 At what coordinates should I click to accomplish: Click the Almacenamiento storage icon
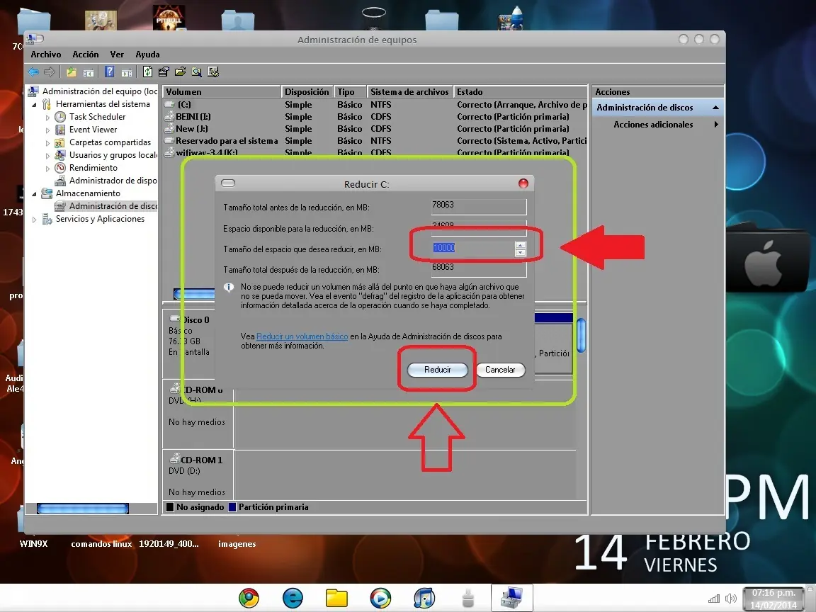click(x=47, y=193)
